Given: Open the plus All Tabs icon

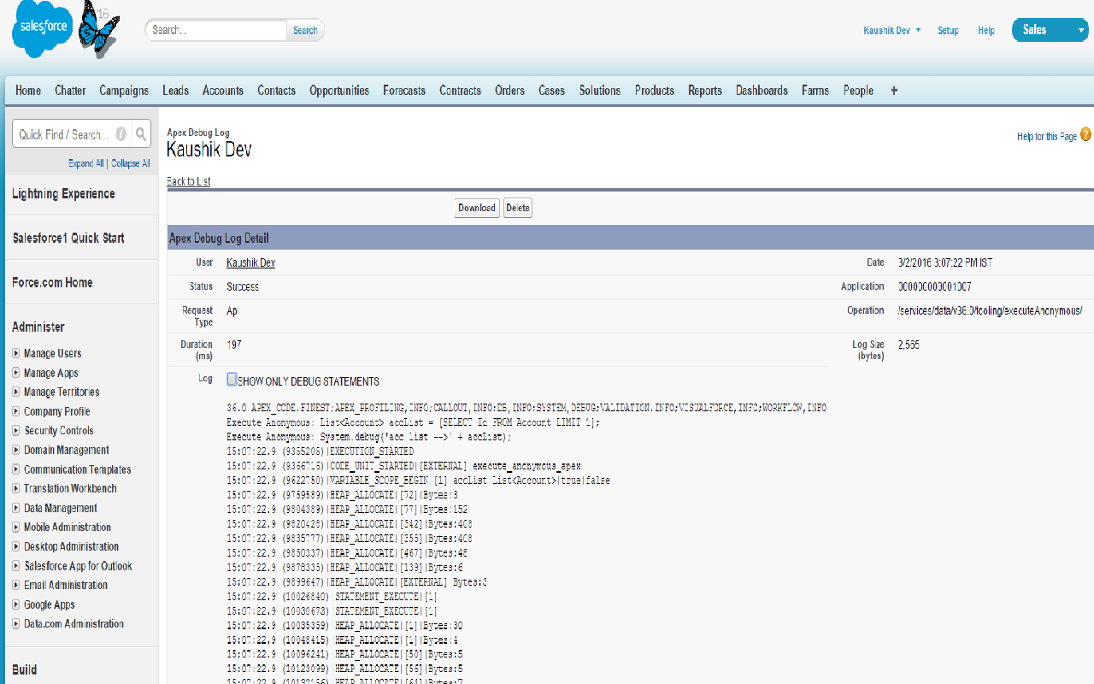Looking at the screenshot, I should [x=894, y=90].
